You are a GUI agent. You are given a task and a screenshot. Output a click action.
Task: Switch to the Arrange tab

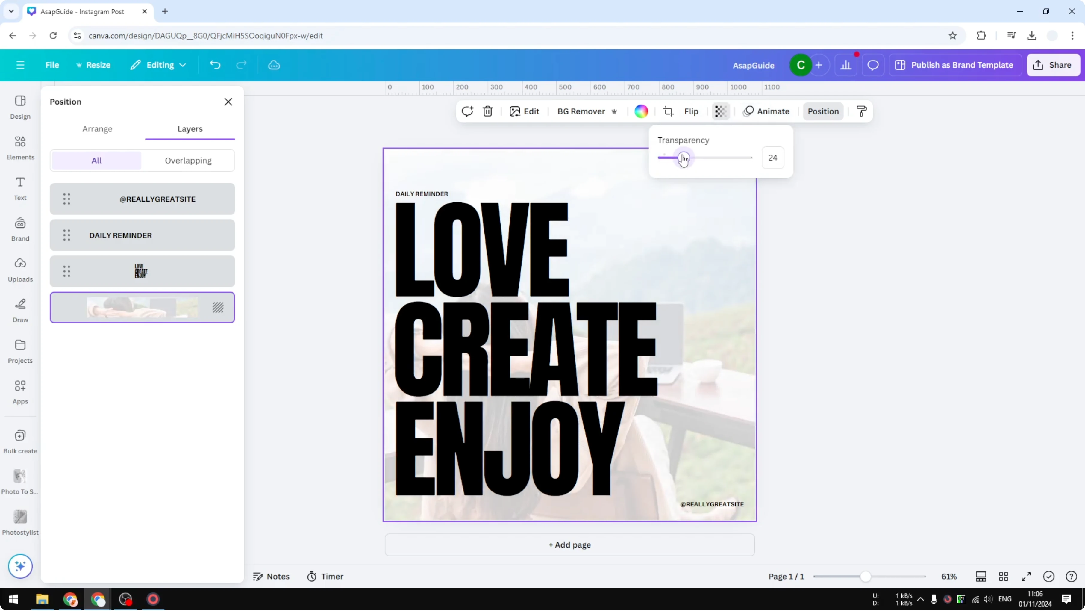(x=97, y=129)
